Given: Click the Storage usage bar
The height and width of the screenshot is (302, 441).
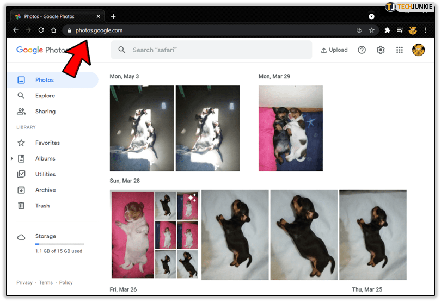Looking at the screenshot, I should coord(59,244).
